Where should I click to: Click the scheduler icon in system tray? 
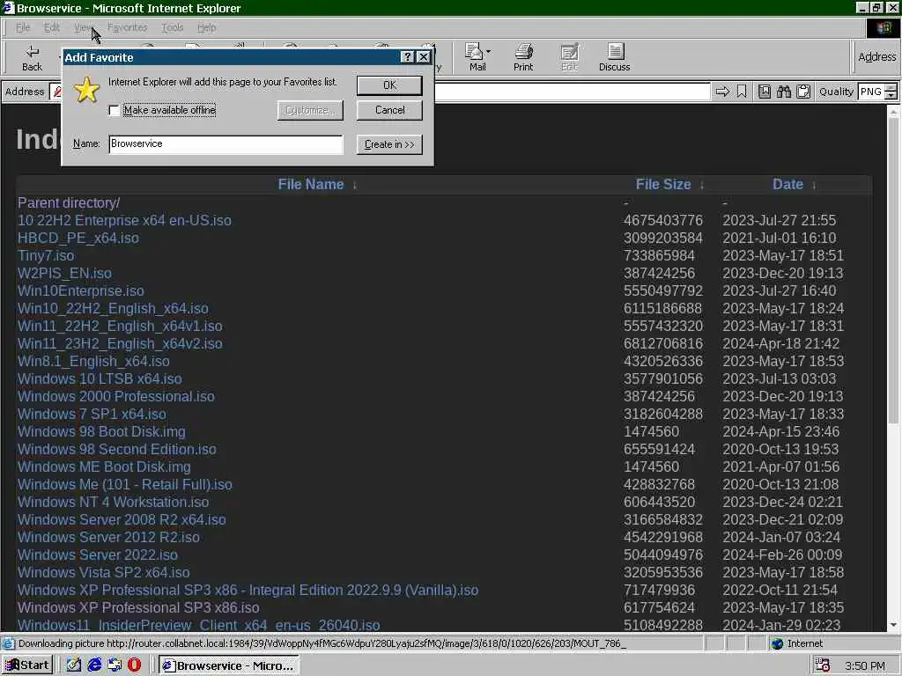click(x=822, y=665)
